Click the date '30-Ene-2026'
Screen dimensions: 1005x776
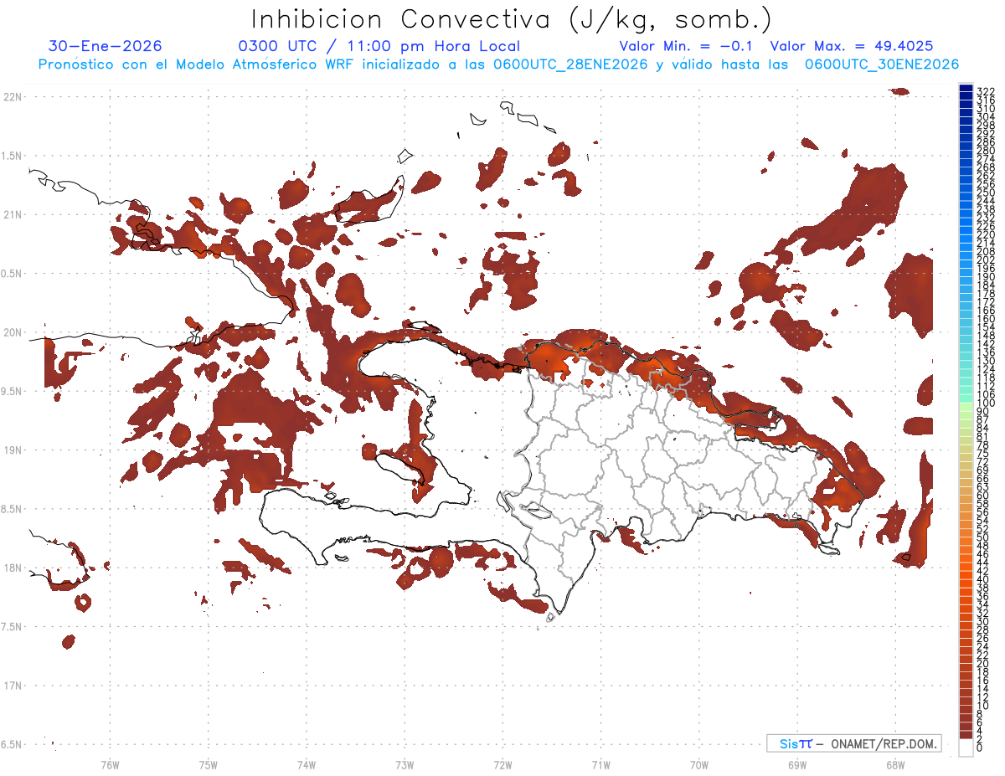105,47
